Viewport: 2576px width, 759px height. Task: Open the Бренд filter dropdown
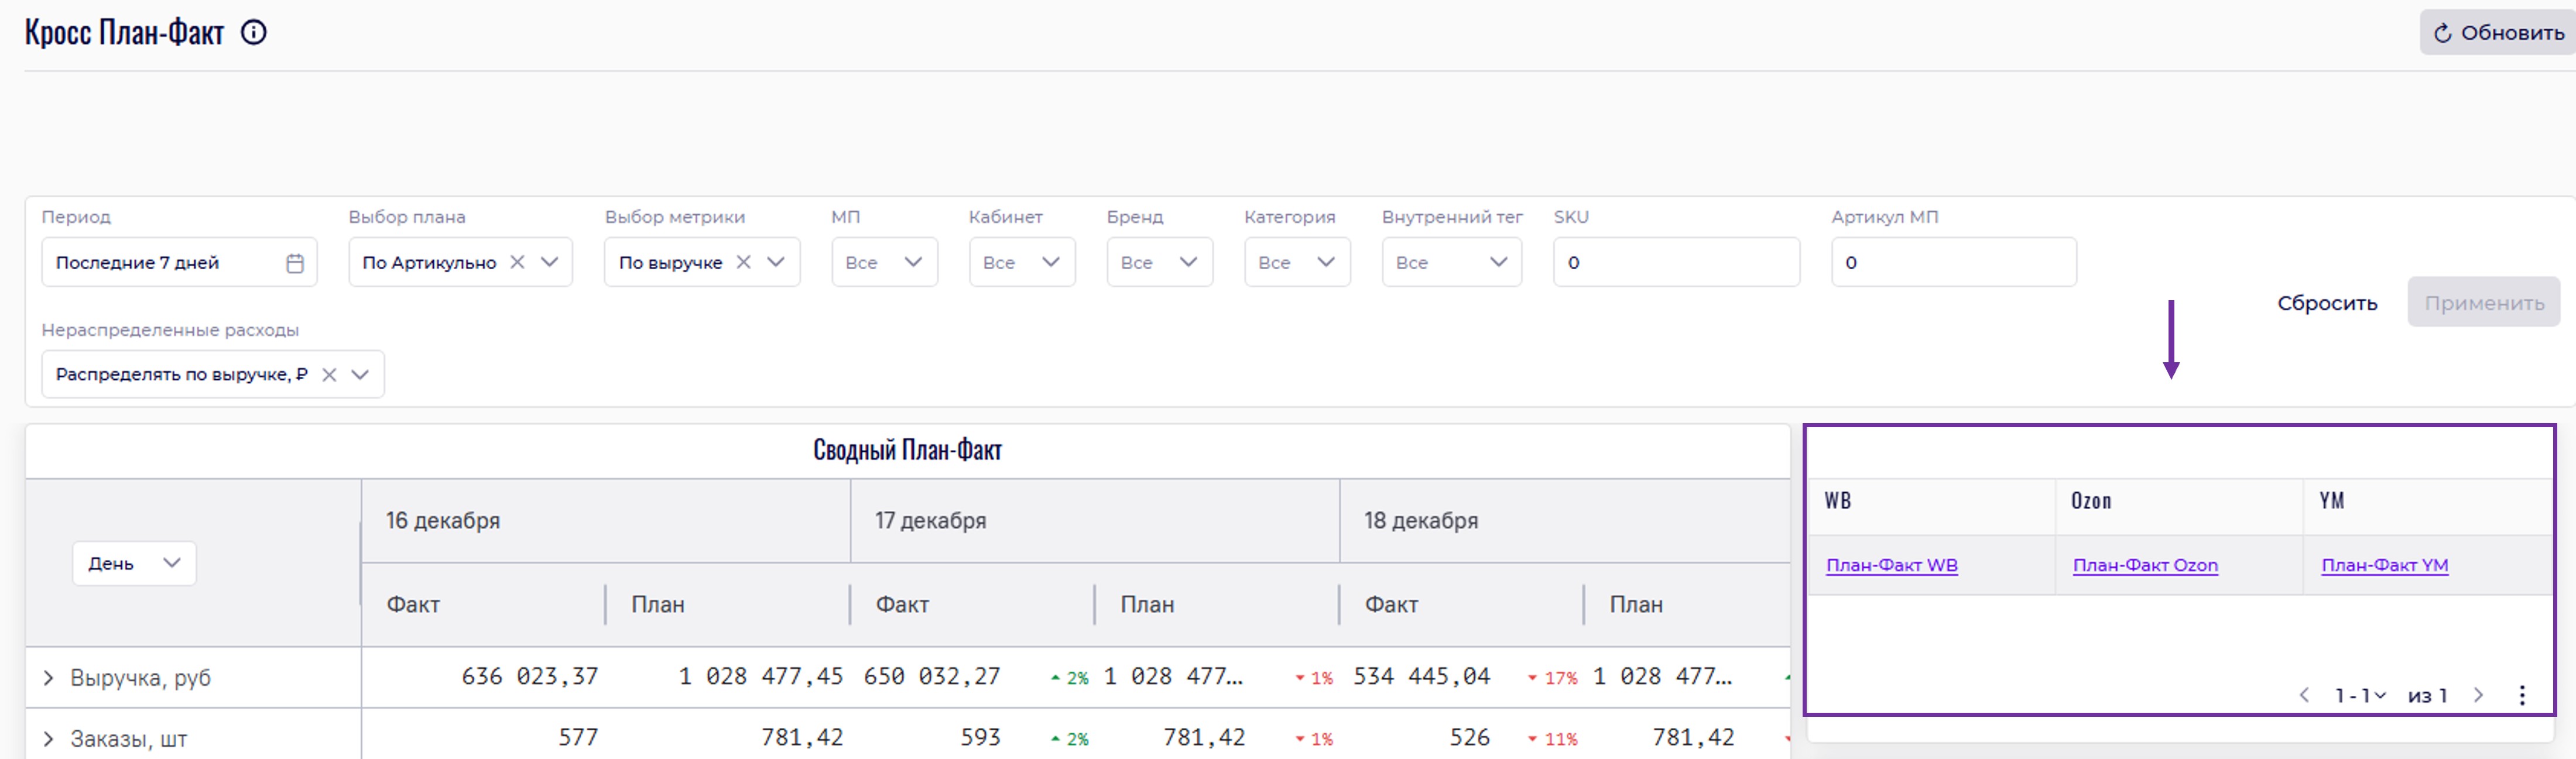pyautogui.click(x=1159, y=262)
